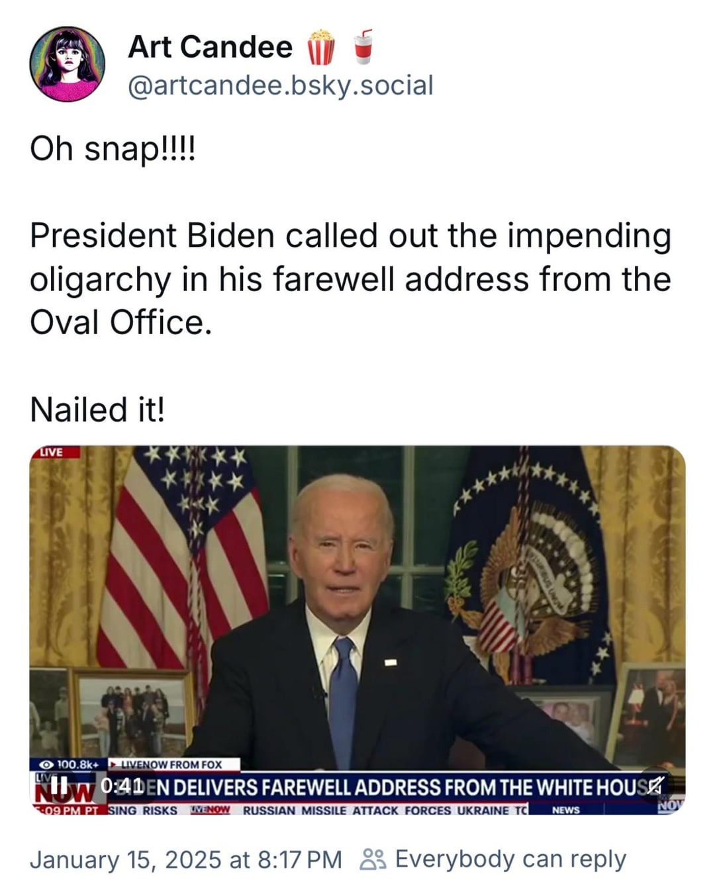Click "Everybody can reply" setting
Image resolution: width=715 pixels, height=894 pixels.
pos(510,860)
